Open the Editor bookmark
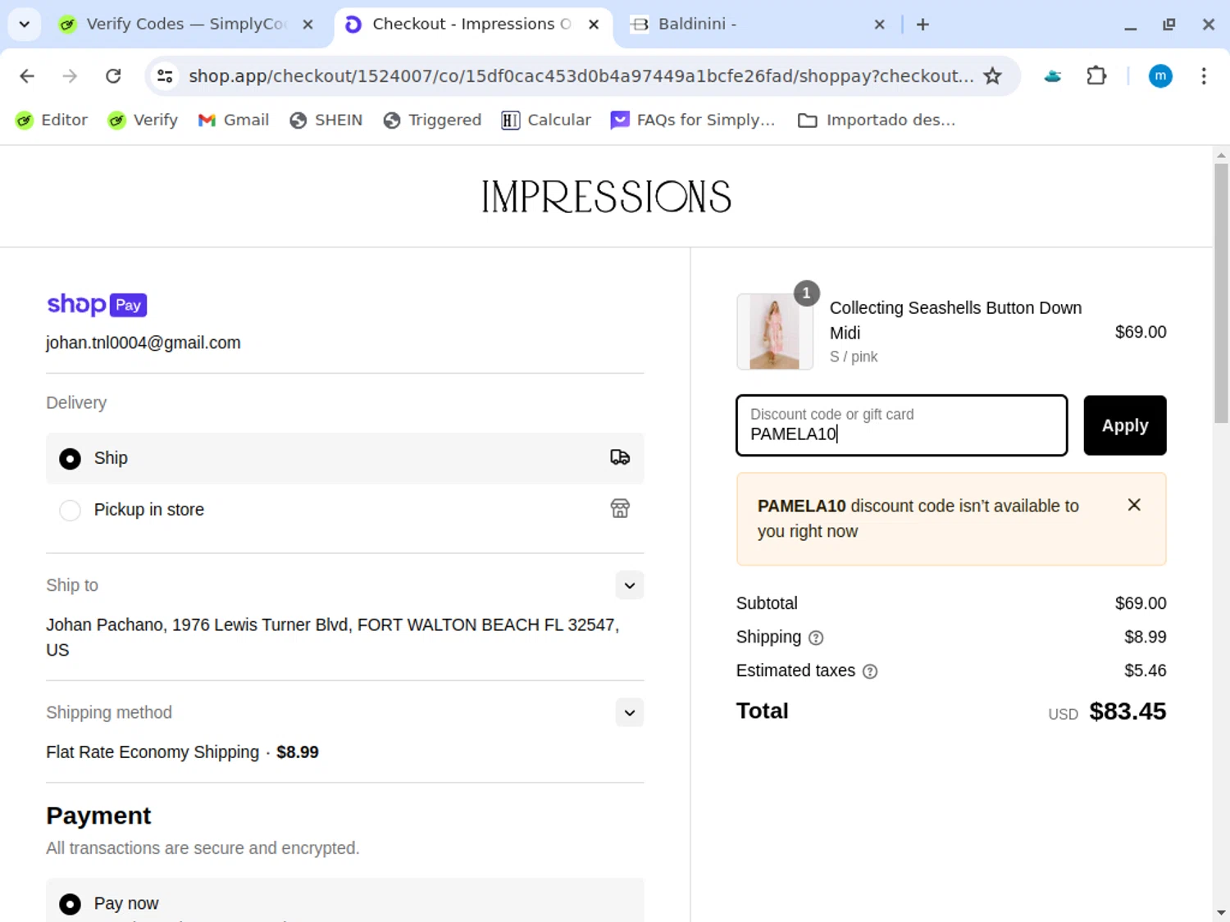The height and width of the screenshot is (922, 1230). (52, 120)
